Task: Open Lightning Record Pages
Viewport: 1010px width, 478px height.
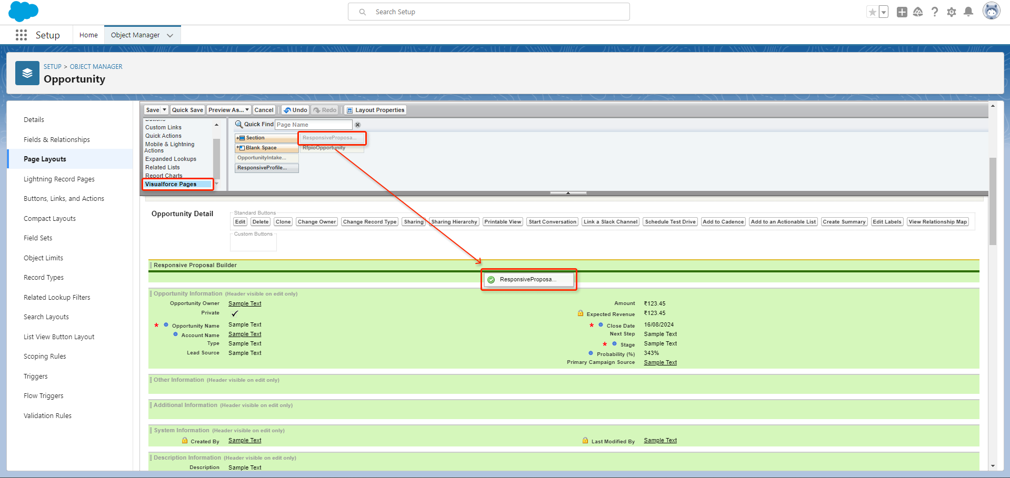Action: tap(59, 179)
